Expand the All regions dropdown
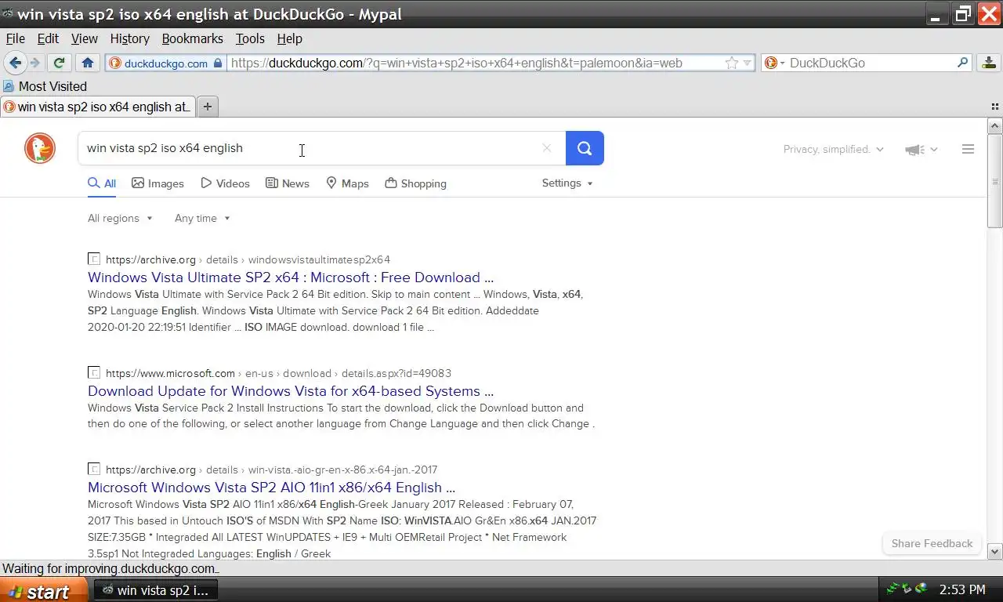This screenshot has width=1003, height=602. (120, 218)
